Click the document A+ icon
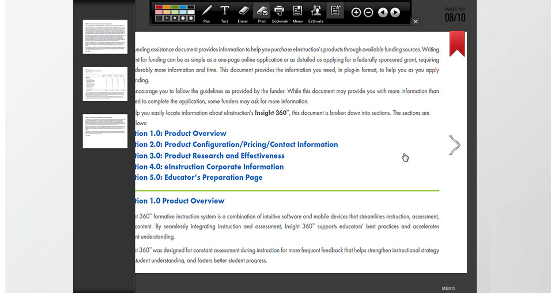Screen dimensions: 551x293 point(335,10)
